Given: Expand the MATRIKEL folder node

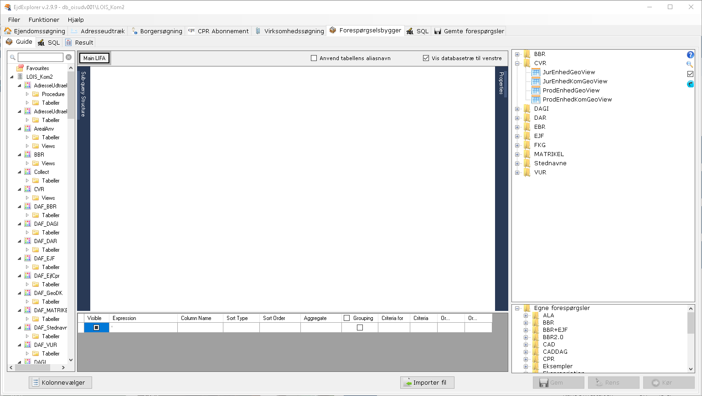Looking at the screenshot, I should tap(517, 154).
